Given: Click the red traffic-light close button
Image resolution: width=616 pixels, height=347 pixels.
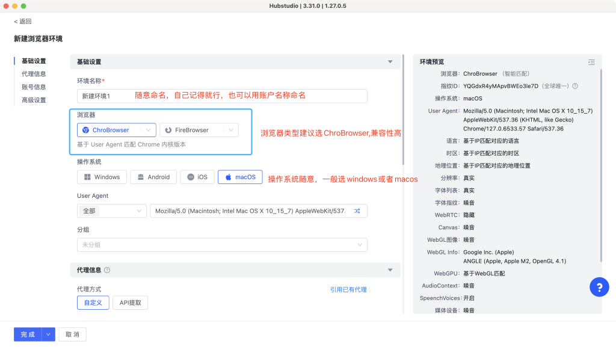Looking at the screenshot, I should coord(7,5).
